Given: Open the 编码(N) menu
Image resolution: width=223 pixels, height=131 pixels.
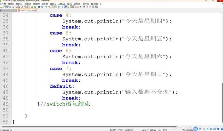Looking at the screenshot, I should coord(36,4).
